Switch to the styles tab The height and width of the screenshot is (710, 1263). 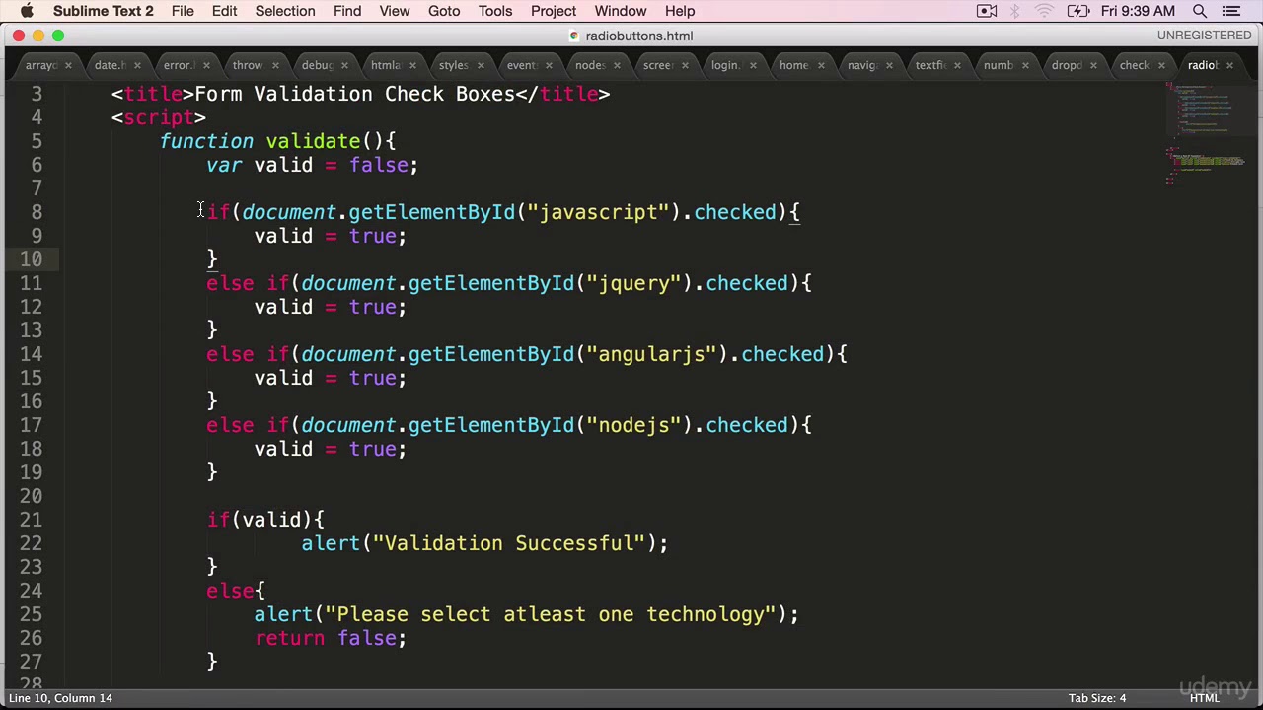coord(453,66)
